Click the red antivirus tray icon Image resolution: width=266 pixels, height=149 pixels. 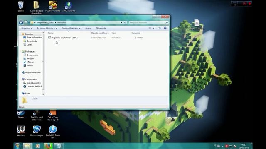tap(227, 146)
